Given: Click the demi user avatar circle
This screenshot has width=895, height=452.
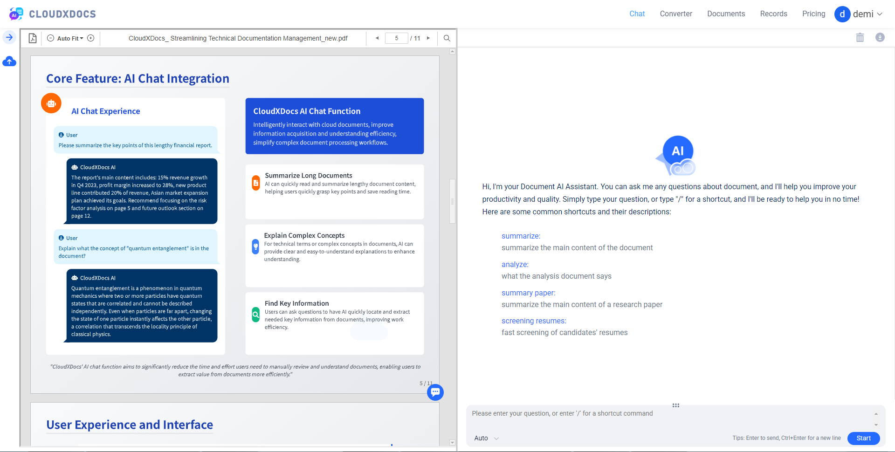Looking at the screenshot, I should click(x=842, y=14).
